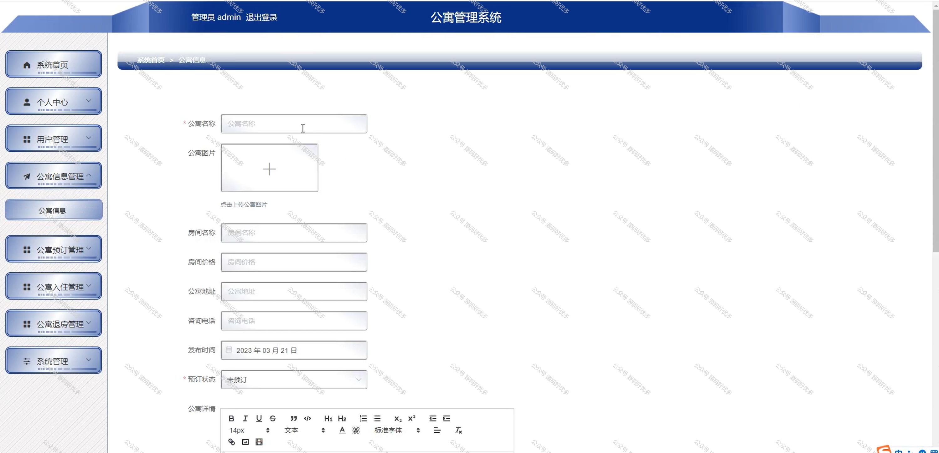Clear text formatting in editor

pos(458,430)
